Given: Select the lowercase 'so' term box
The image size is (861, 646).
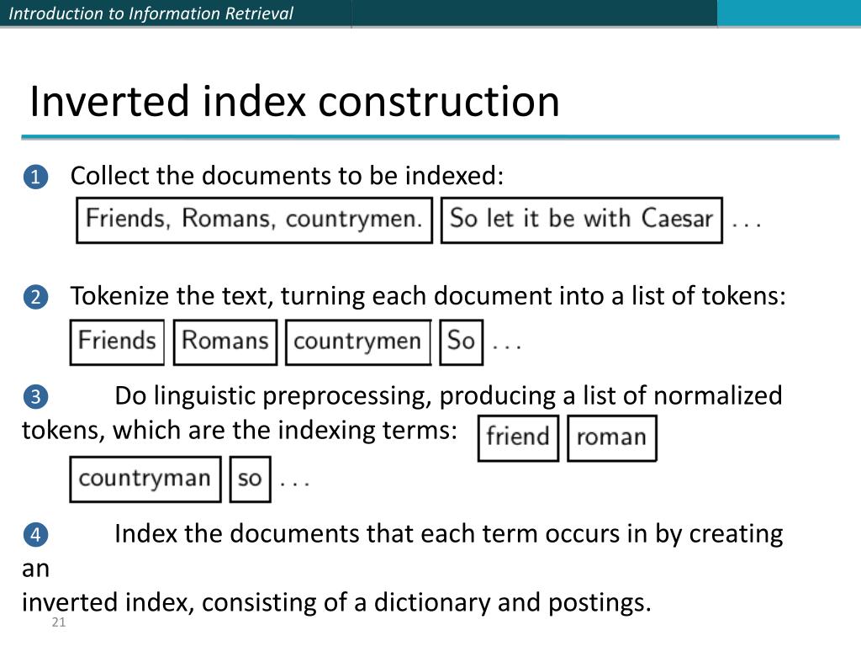Looking at the screenshot, I should pyautogui.click(x=250, y=479).
